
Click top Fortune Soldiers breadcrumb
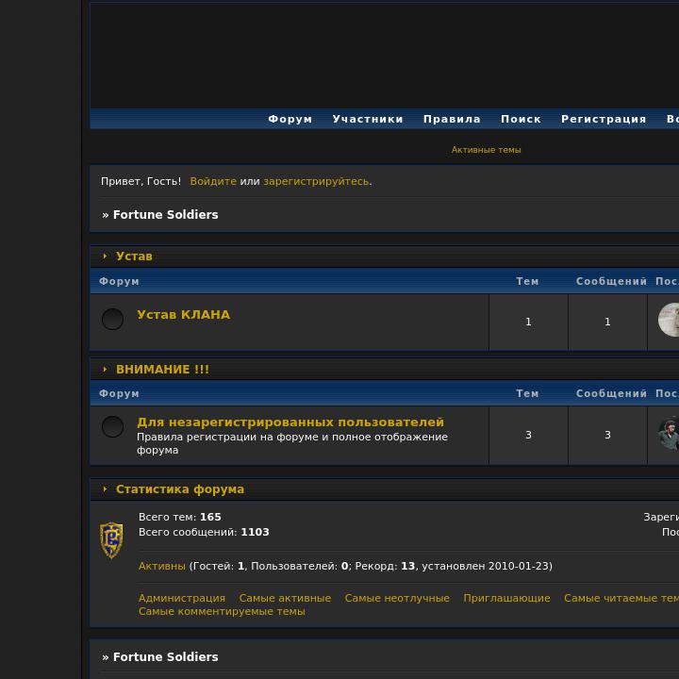click(x=165, y=215)
